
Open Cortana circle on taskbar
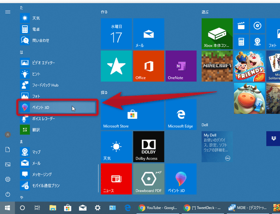point(22,208)
